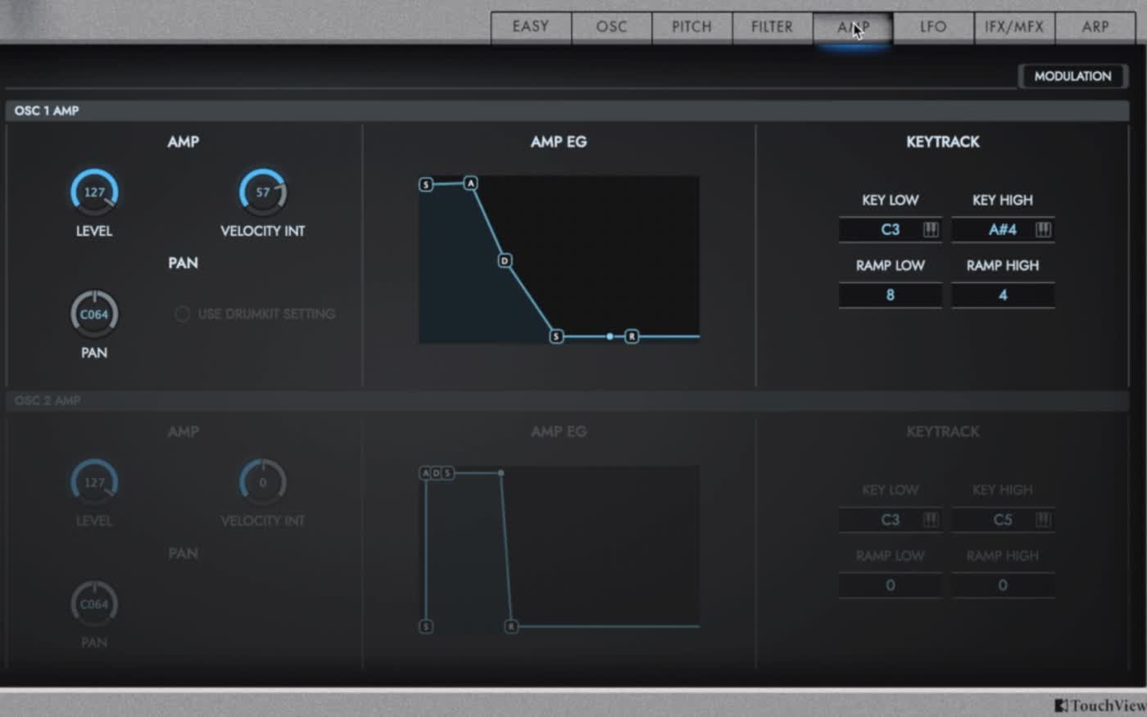The width and height of the screenshot is (1147, 717).
Task: Click keyboard icon next to Key High A#4
Action: pos(1043,230)
